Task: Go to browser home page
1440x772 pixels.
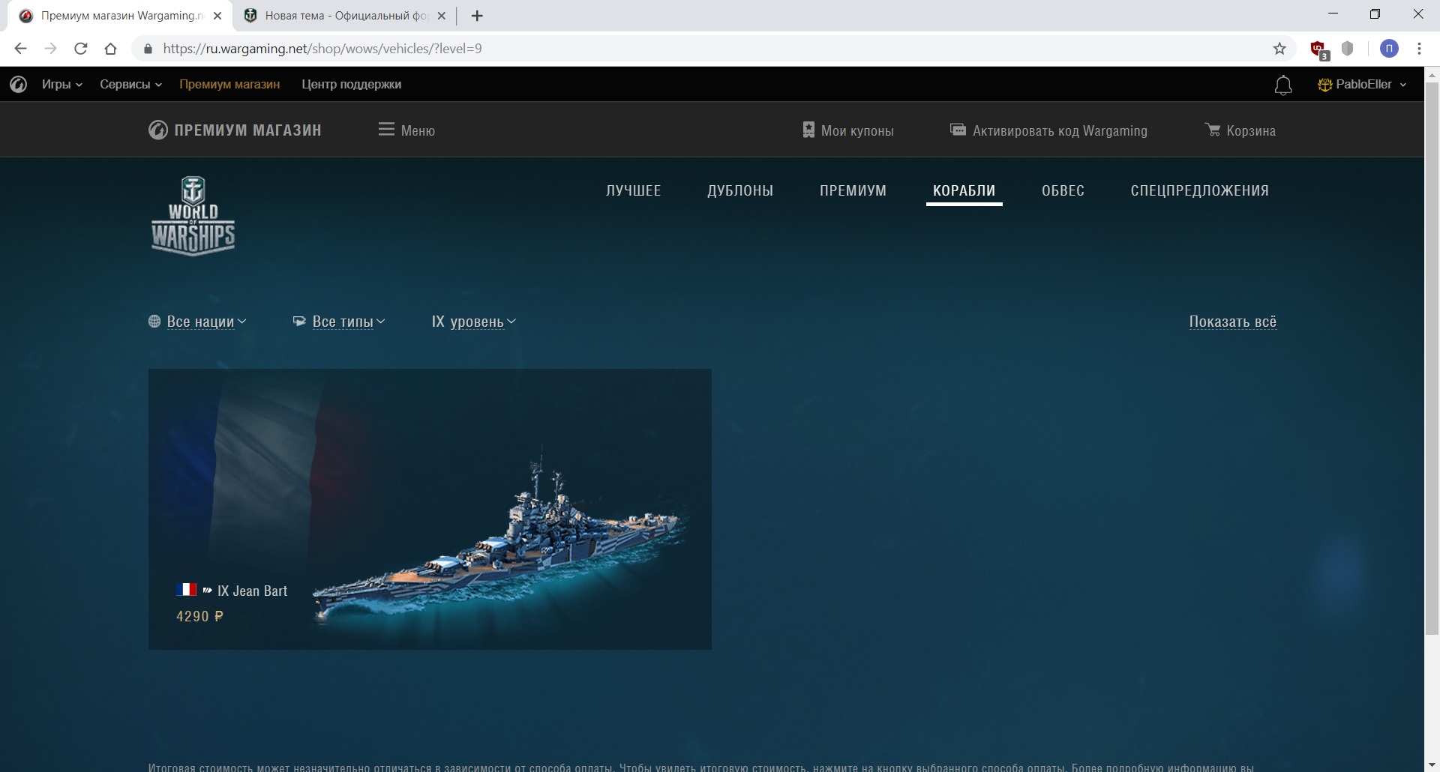Action: click(111, 49)
